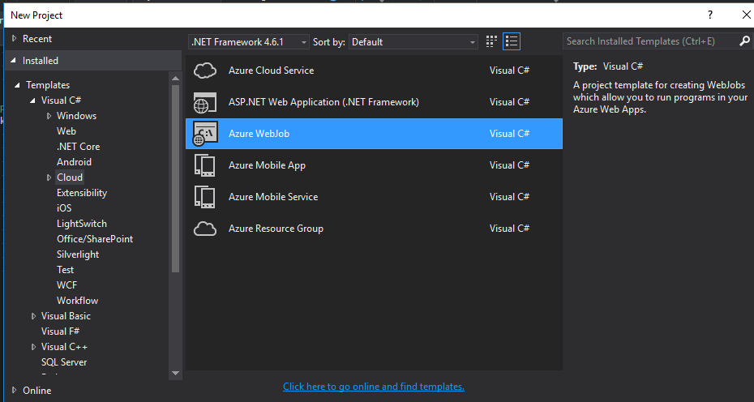Select the Visual F# tree item
Image resolution: width=754 pixels, height=402 pixels.
click(x=61, y=331)
